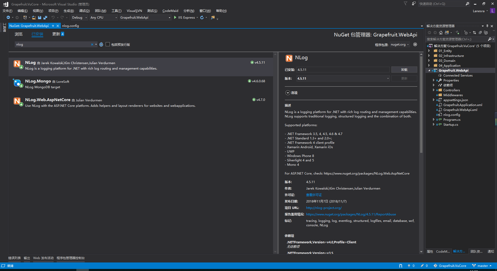This screenshot has width=497, height=271.
Task: Open NuGet package source settings gear
Action: click(x=415, y=44)
